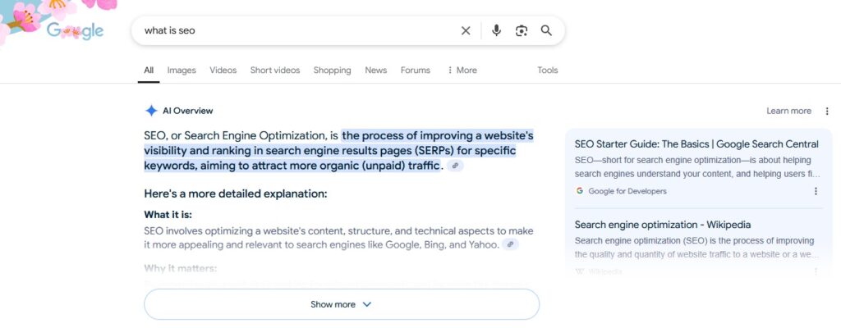The width and height of the screenshot is (841, 328).
Task: Click the AI Overview sparkle icon
Action: point(151,111)
